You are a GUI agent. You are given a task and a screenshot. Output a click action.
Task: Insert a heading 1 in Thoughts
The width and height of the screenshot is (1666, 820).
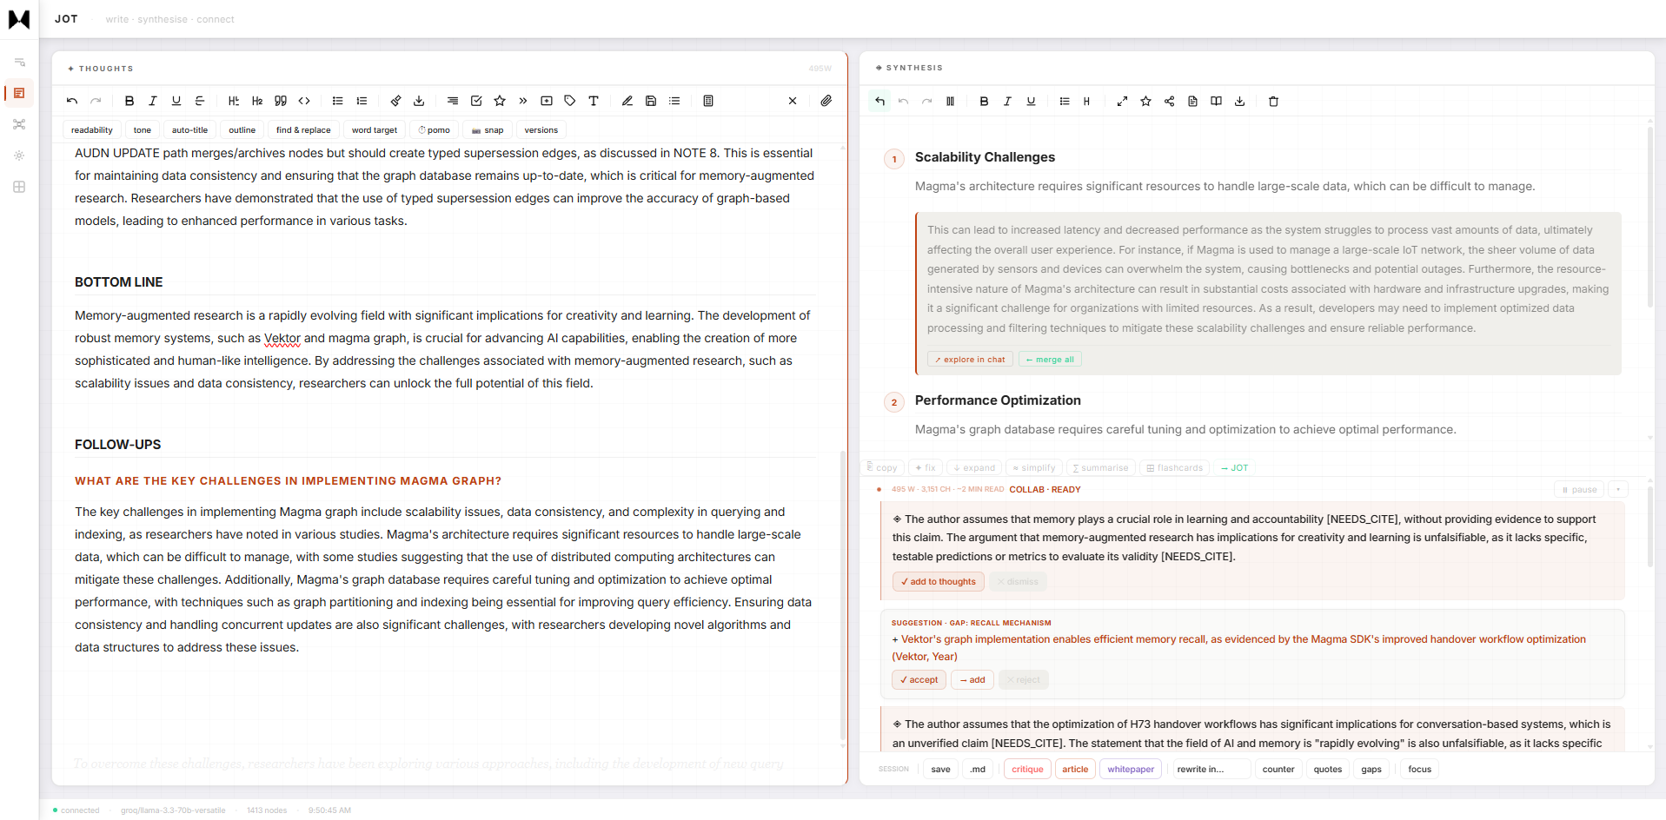(x=234, y=101)
